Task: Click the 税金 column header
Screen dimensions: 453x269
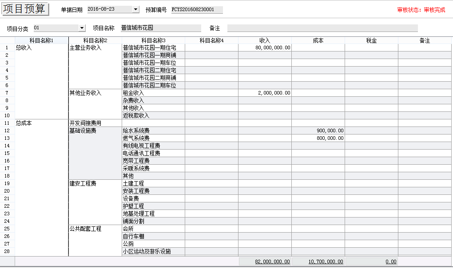Action: pyautogui.click(x=371, y=40)
